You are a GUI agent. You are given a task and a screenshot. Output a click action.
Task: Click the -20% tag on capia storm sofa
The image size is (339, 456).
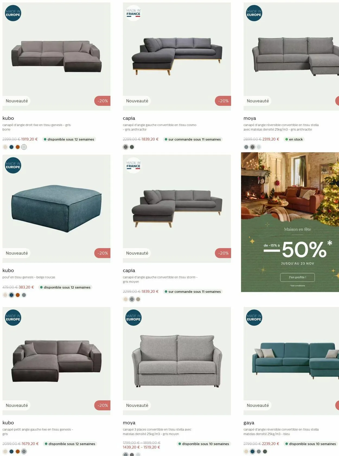pos(223,253)
